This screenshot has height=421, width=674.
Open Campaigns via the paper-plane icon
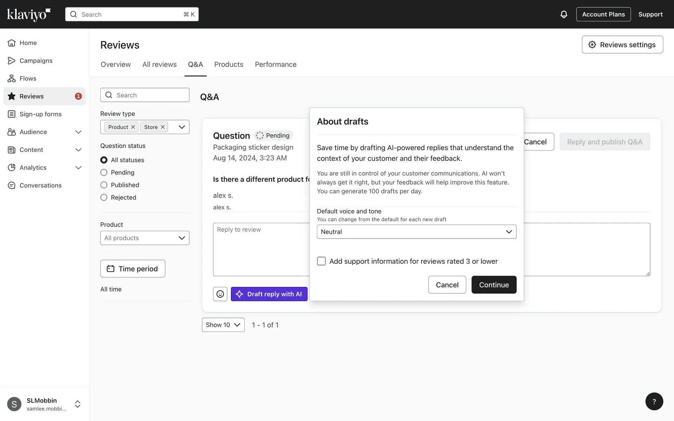pos(12,61)
